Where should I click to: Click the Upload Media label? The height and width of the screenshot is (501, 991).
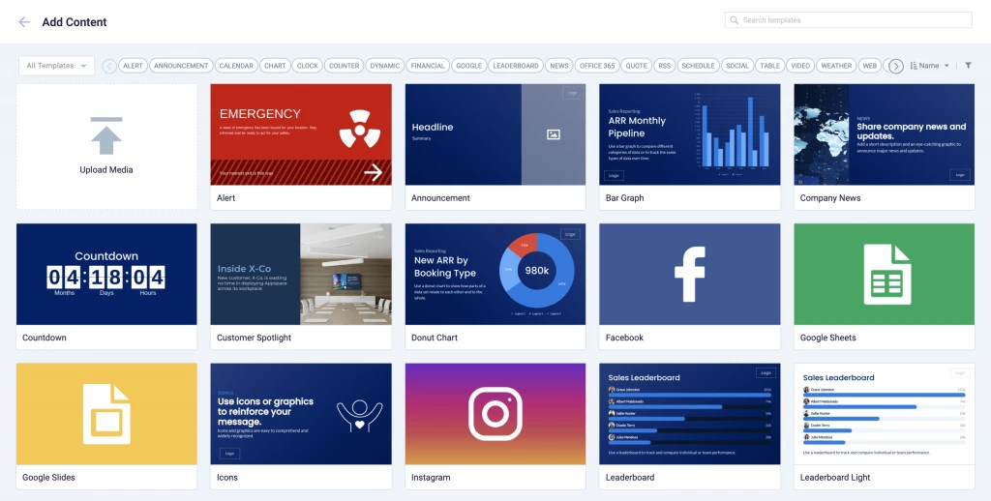point(106,169)
